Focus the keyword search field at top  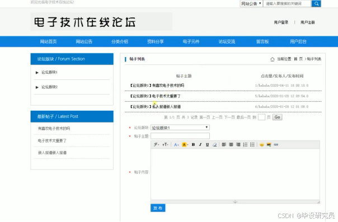pyautogui.click(x=287, y=3)
